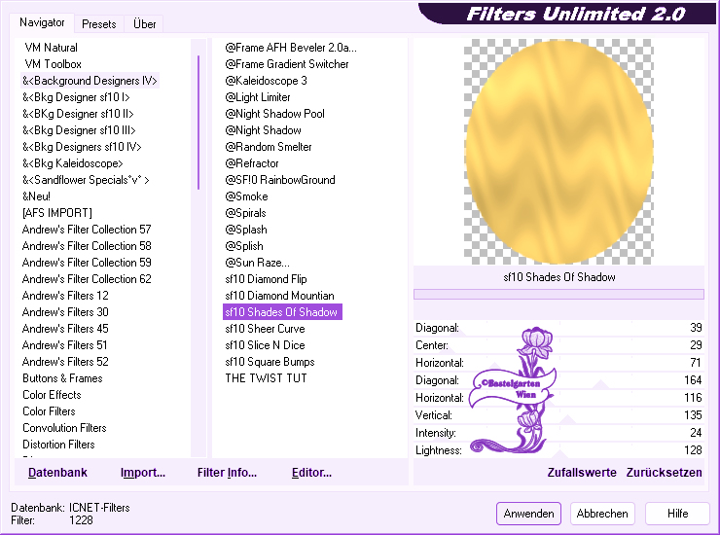
Task: Open the Import... dialog
Action: point(143,473)
